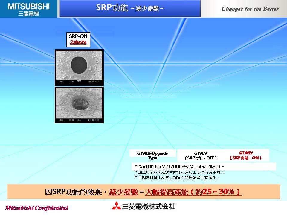This screenshot has width=287, height=215.
Task: Click the note '加工時間會因為客戶內容孔...'
Action: pyautogui.click(x=179, y=172)
